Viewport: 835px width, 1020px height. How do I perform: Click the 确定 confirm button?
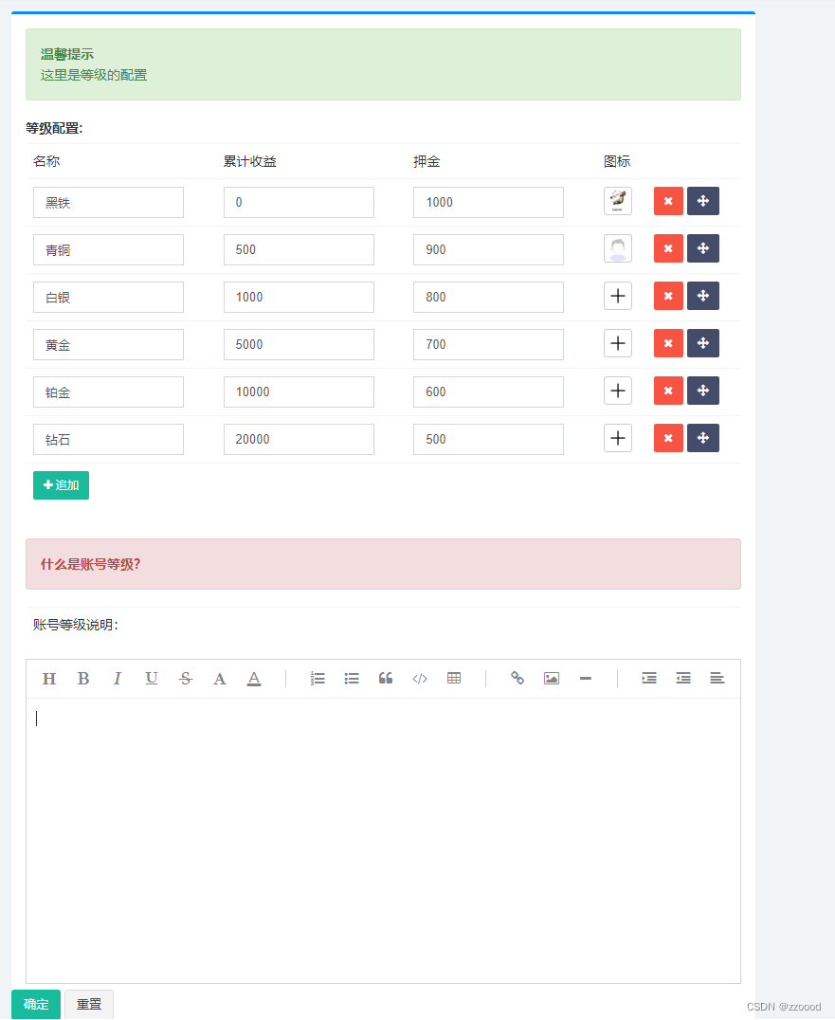35,1004
